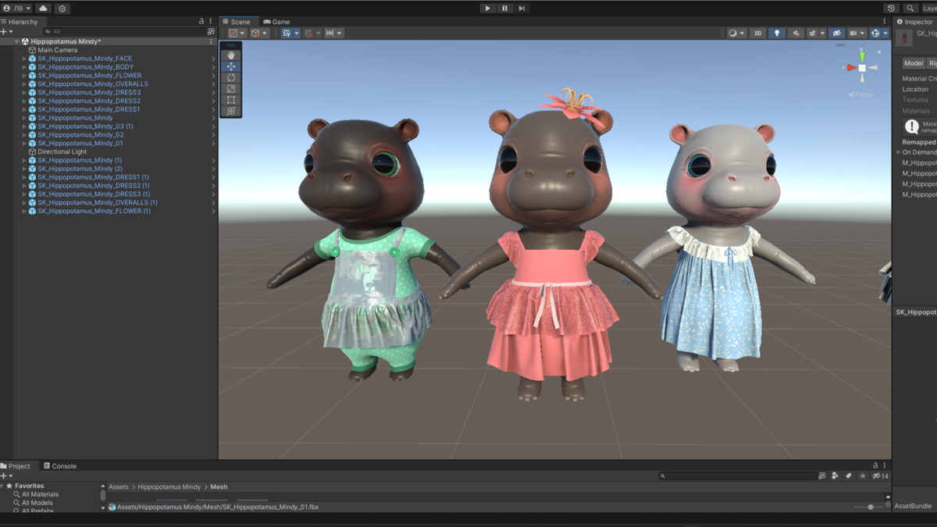Select Directional Light in Hierarchy
Image resolution: width=937 pixels, height=527 pixels.
pos(62,152)
